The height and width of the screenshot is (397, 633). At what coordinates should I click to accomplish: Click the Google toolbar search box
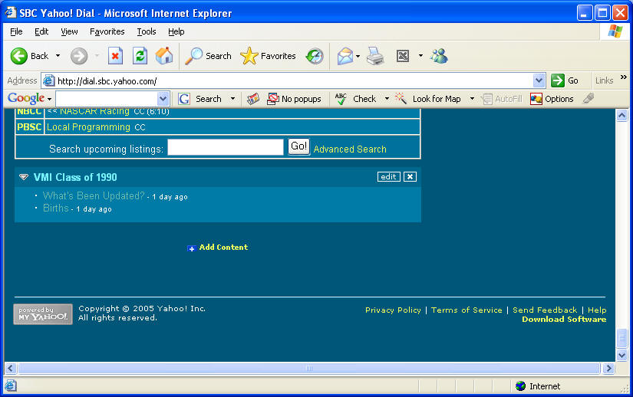click(107, 99)
